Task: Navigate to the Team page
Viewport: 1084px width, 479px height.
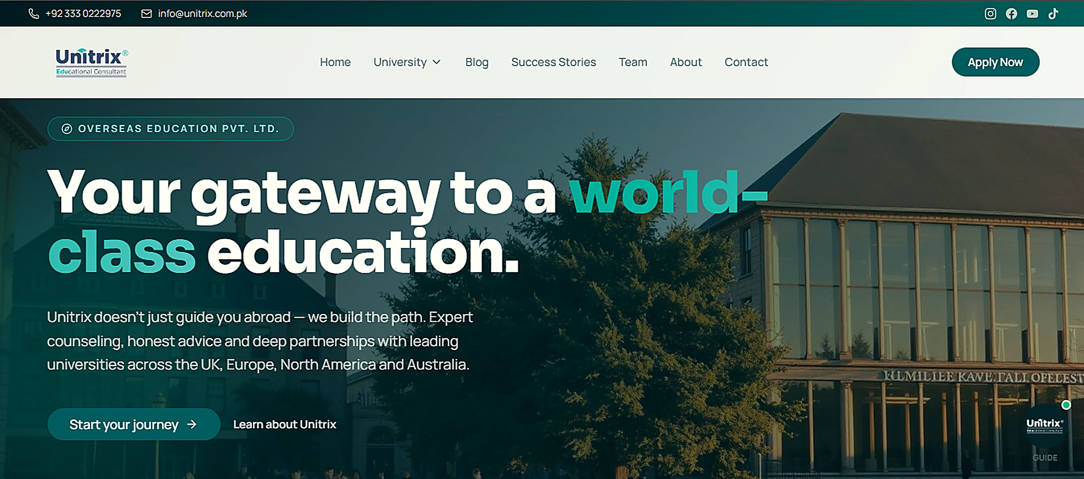Action: coord(633,62)
